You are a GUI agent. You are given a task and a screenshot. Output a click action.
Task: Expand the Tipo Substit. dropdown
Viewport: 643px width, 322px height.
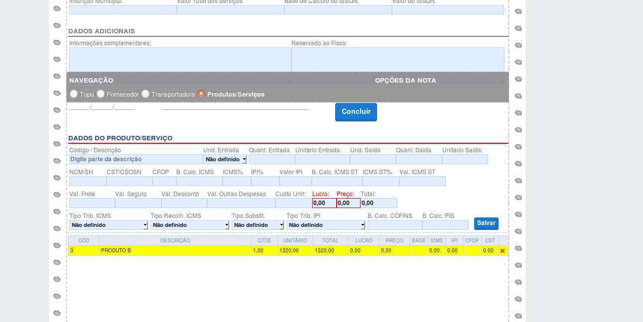[257, 225]
